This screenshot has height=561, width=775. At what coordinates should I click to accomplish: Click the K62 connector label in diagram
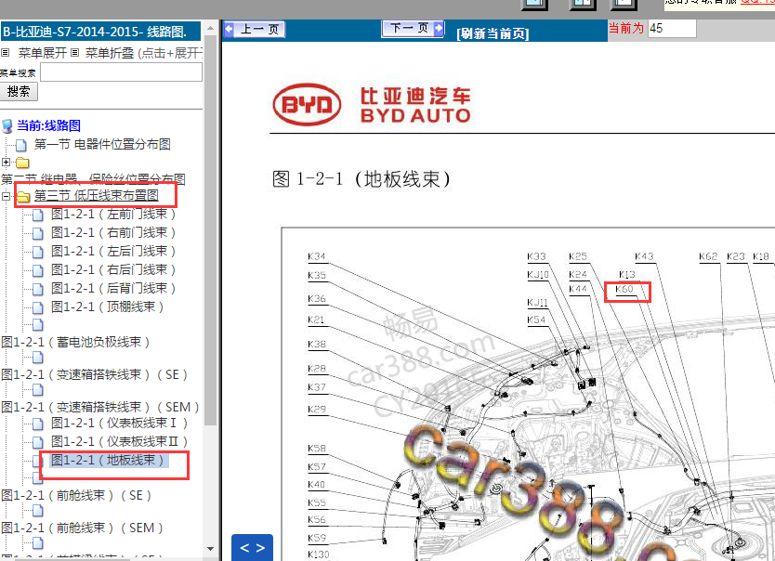(x=708, y=256)
